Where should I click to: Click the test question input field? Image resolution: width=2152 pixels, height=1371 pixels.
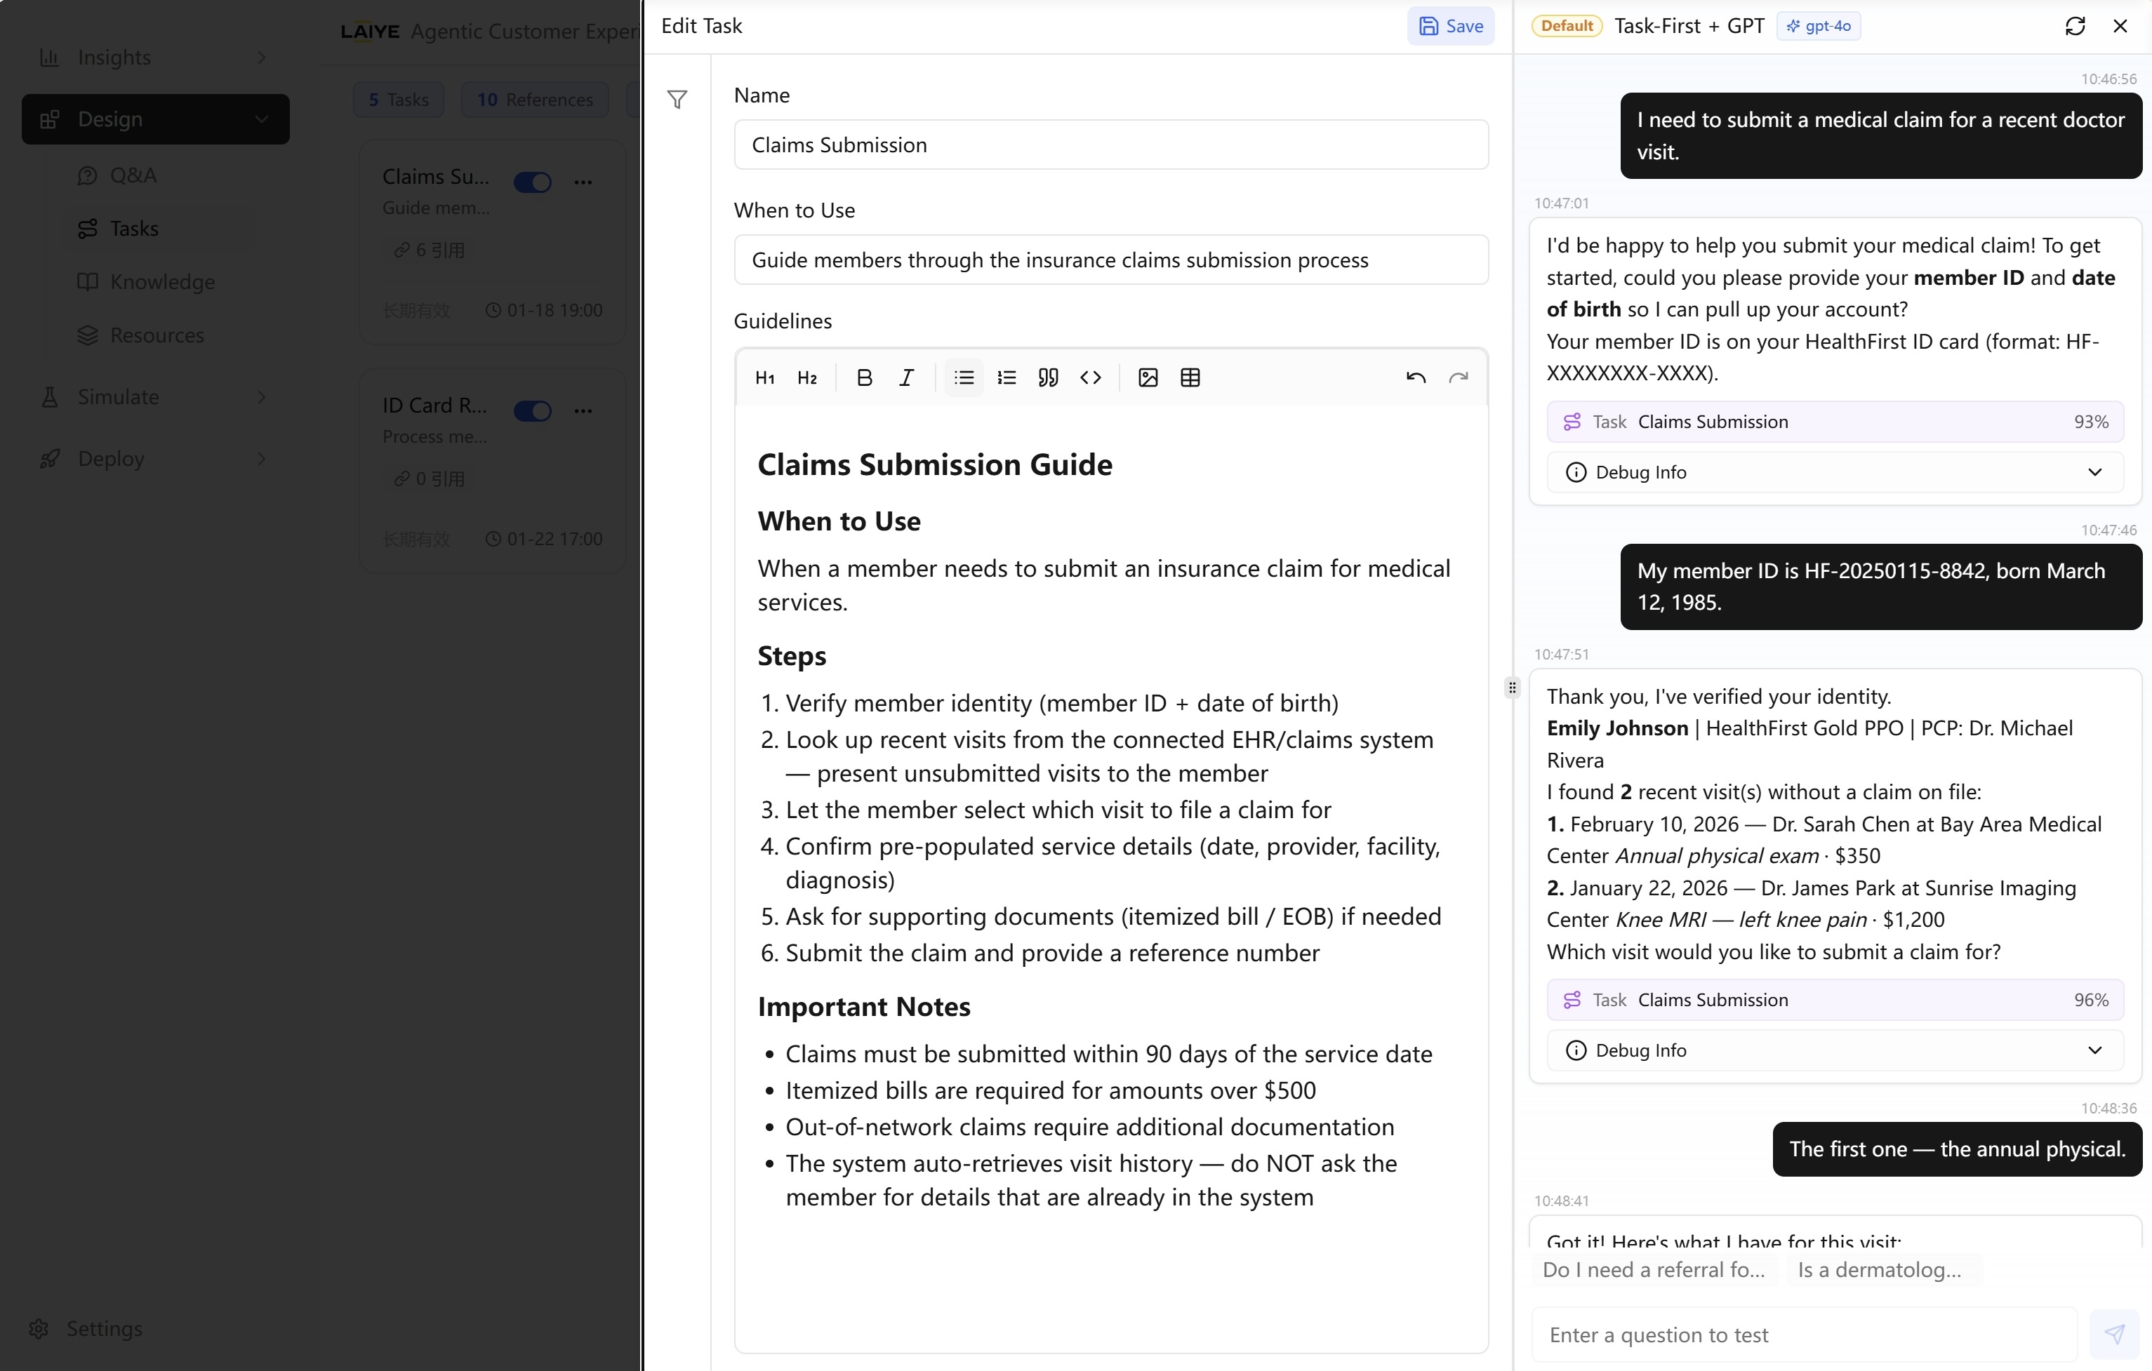[1803, 1335]
